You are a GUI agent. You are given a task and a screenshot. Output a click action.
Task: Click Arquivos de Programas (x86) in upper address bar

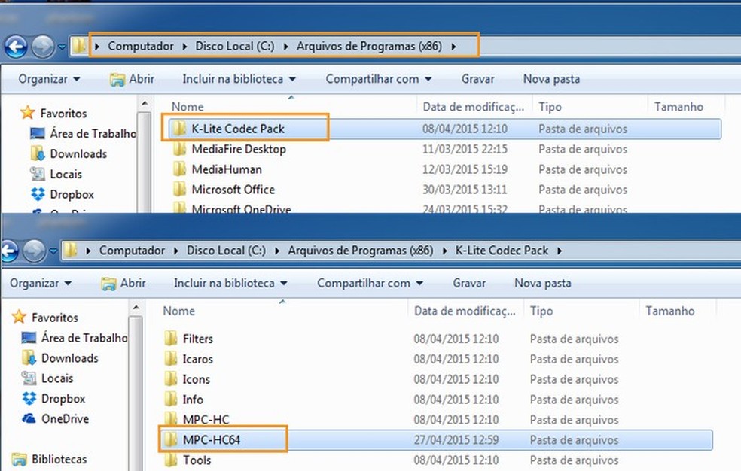(x=369, y=46)
